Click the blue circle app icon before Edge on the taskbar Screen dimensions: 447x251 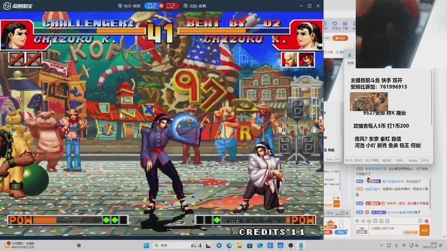click(219, 245)
